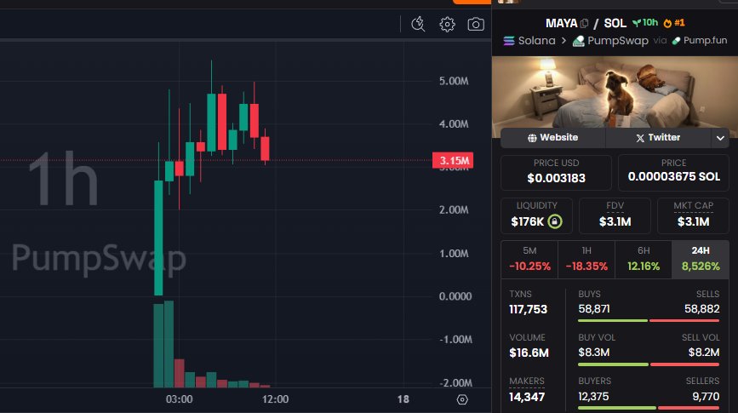This screenshot has width=738, height=413.
Task: Click the 18 date axis label
Action: (403, 399)
